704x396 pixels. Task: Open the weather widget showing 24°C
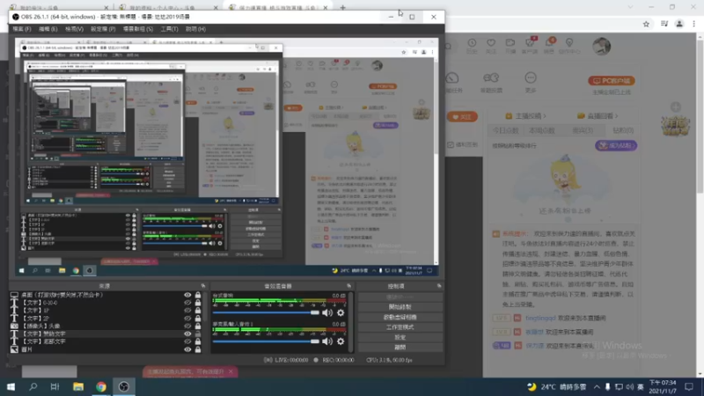pyautogui.click(x=557, y=386)
